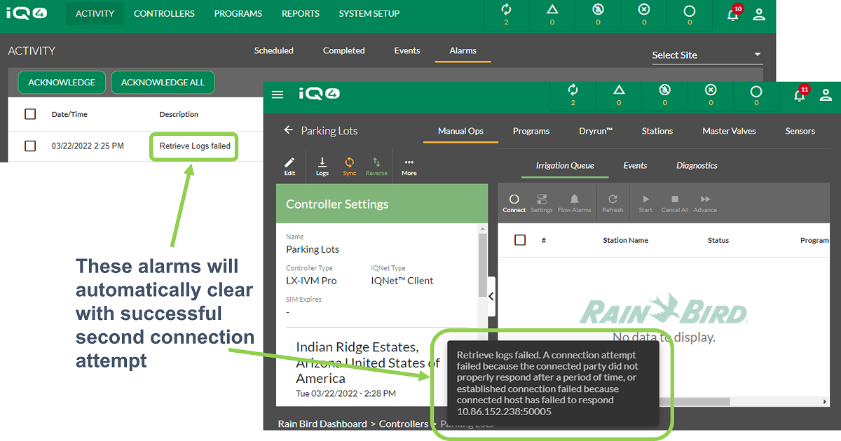Open user profile icon in front window
The height and width of the screenshot is (441, 841).
pyautogui.click(x=826, y=94)
